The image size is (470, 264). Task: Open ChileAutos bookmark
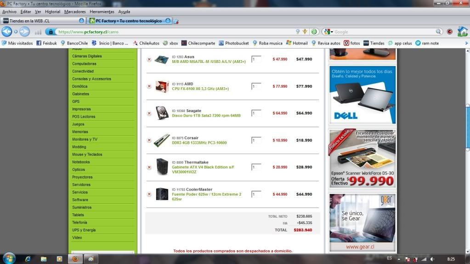pos(146,43)
